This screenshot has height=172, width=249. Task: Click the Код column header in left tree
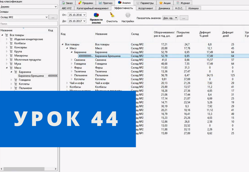[x=51, y=30]
